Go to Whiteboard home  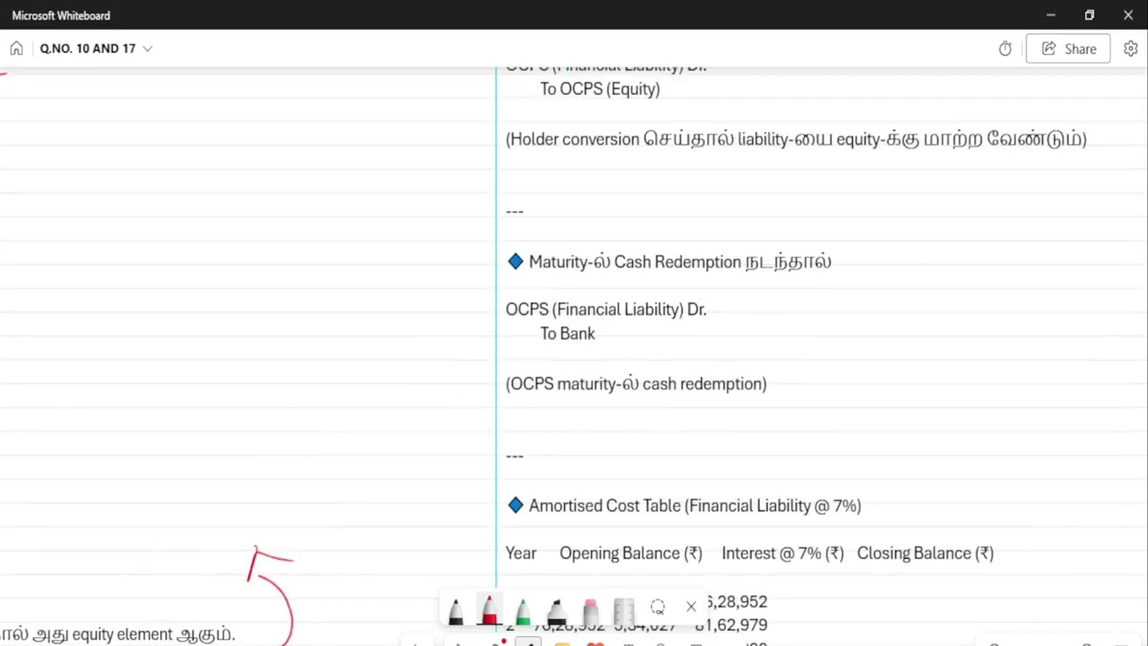pyautogui.click(x=16, y=48)
